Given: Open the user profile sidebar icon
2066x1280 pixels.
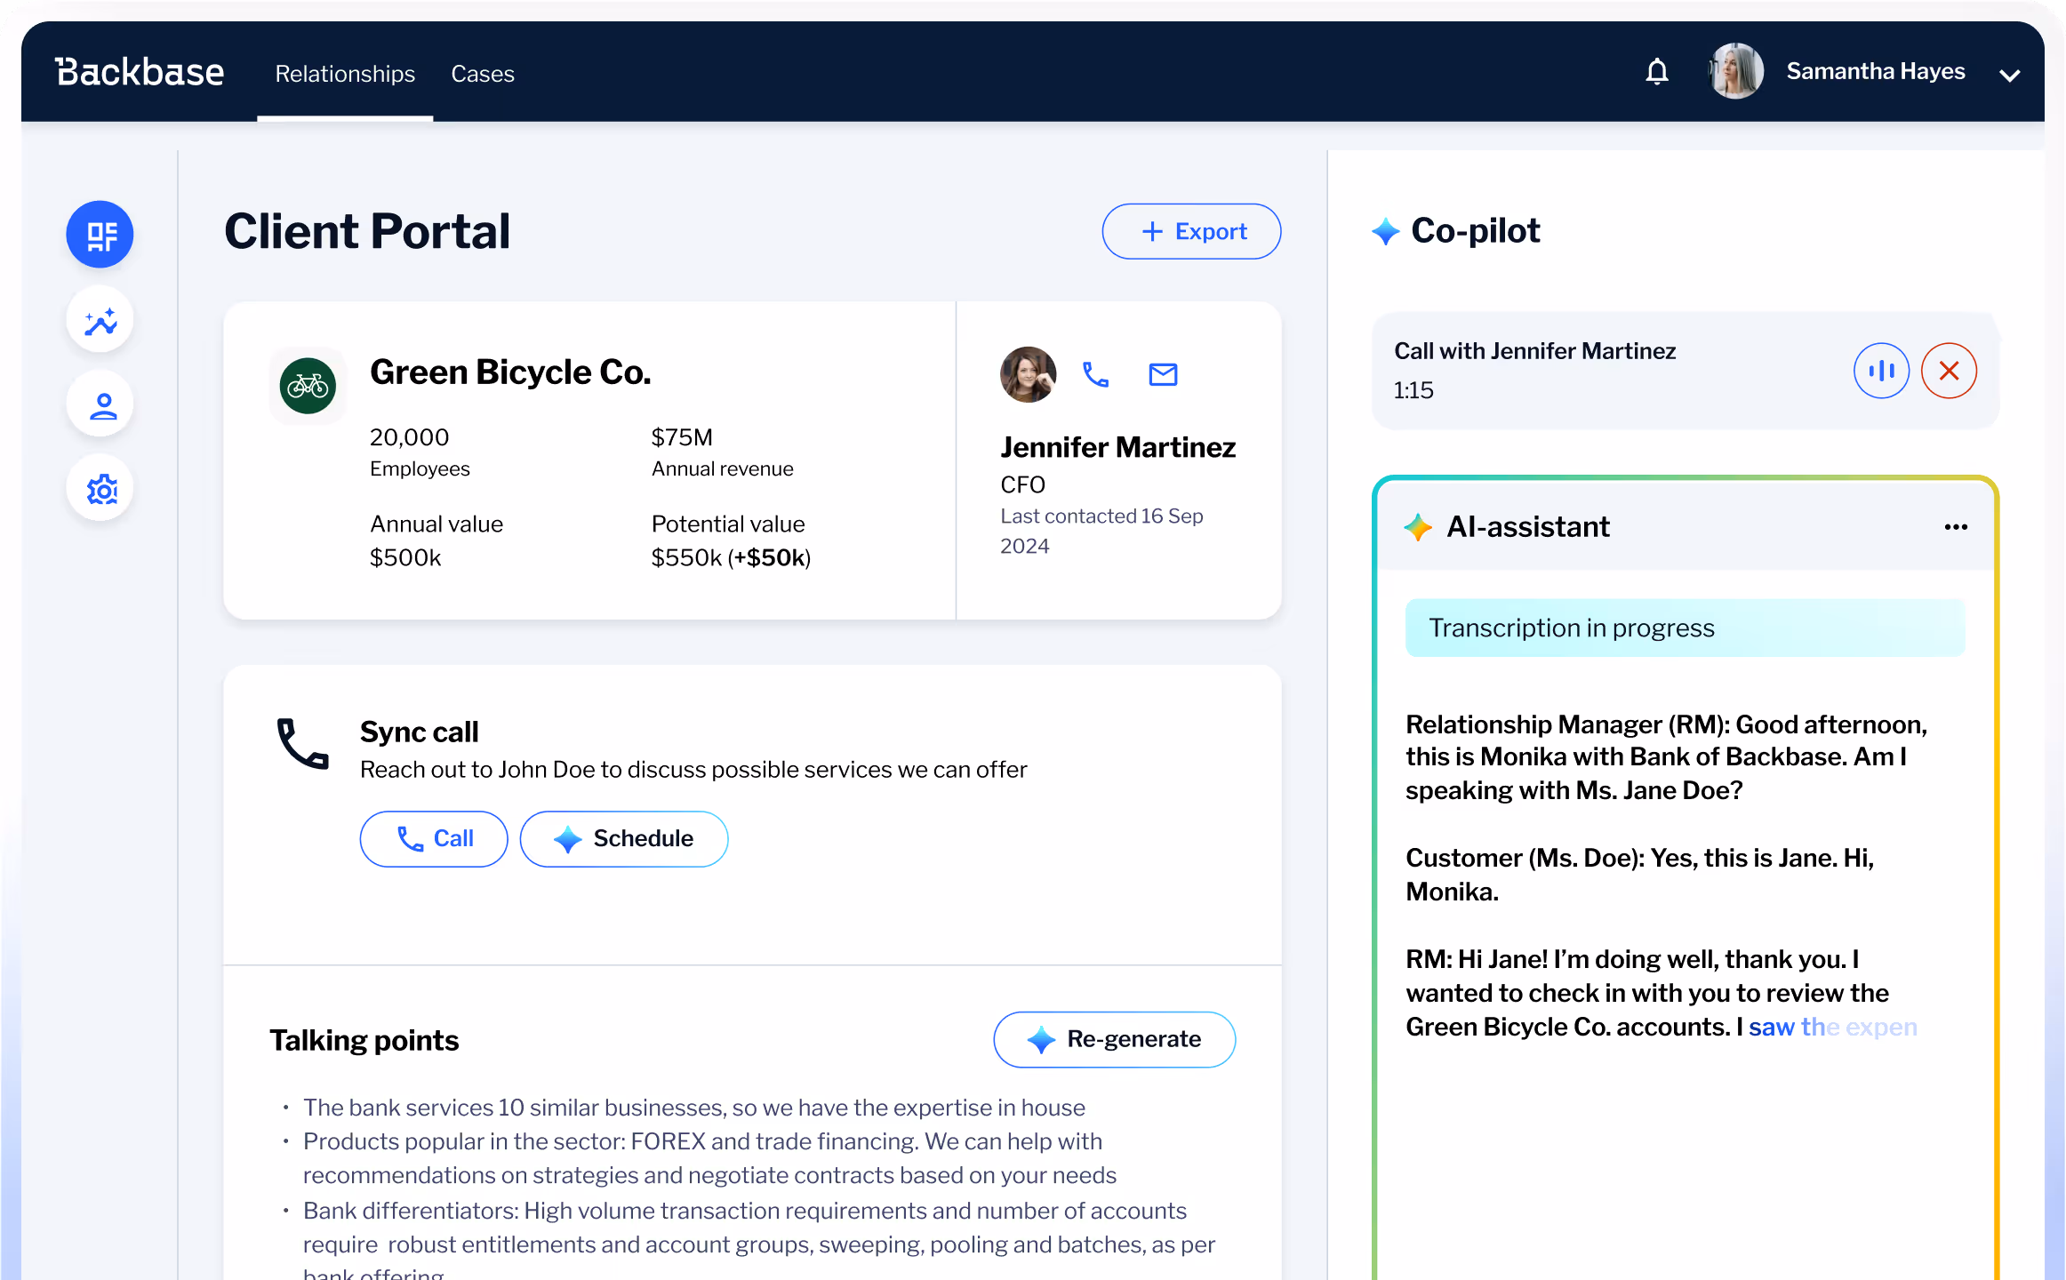Looking at the screenshot, I should click(100, 405).
